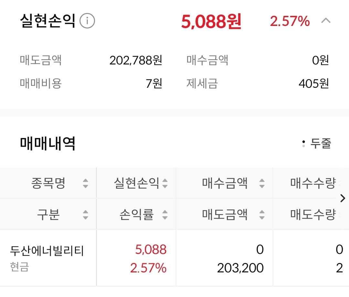
Task: Tap the 202,788원 매도금액 value
Action: pyautogui.click(x=136, y=60)
